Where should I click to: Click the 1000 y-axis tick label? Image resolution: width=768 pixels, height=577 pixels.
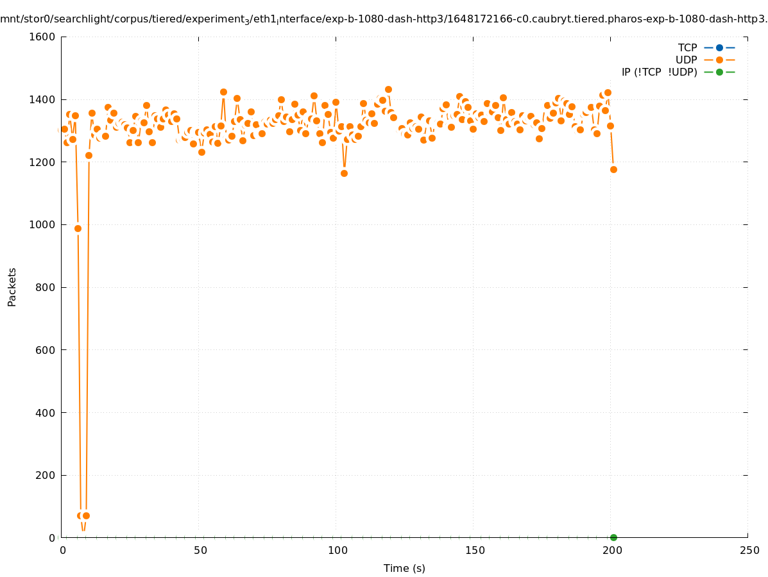[x=43, y=224]
